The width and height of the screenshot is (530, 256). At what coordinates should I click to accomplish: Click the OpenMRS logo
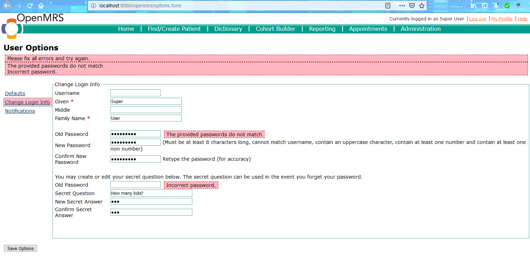(x=33, y=26)
